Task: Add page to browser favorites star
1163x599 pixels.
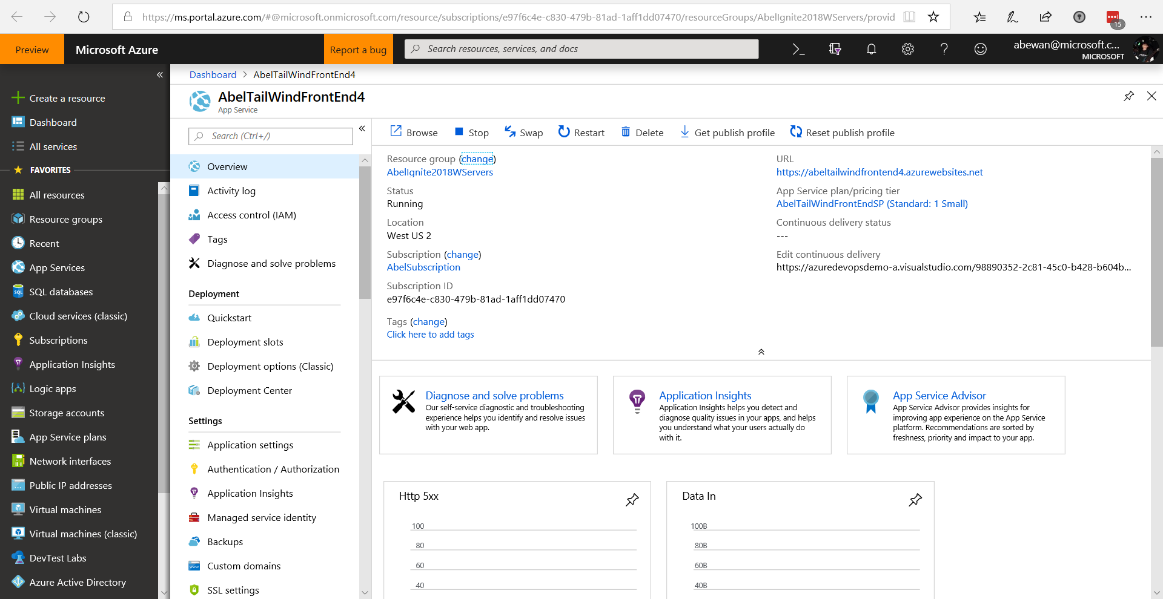Action: 933,17
